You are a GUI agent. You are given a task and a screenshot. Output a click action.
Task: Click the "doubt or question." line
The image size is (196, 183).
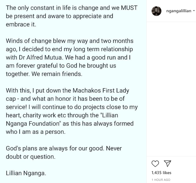coord(31,157)
